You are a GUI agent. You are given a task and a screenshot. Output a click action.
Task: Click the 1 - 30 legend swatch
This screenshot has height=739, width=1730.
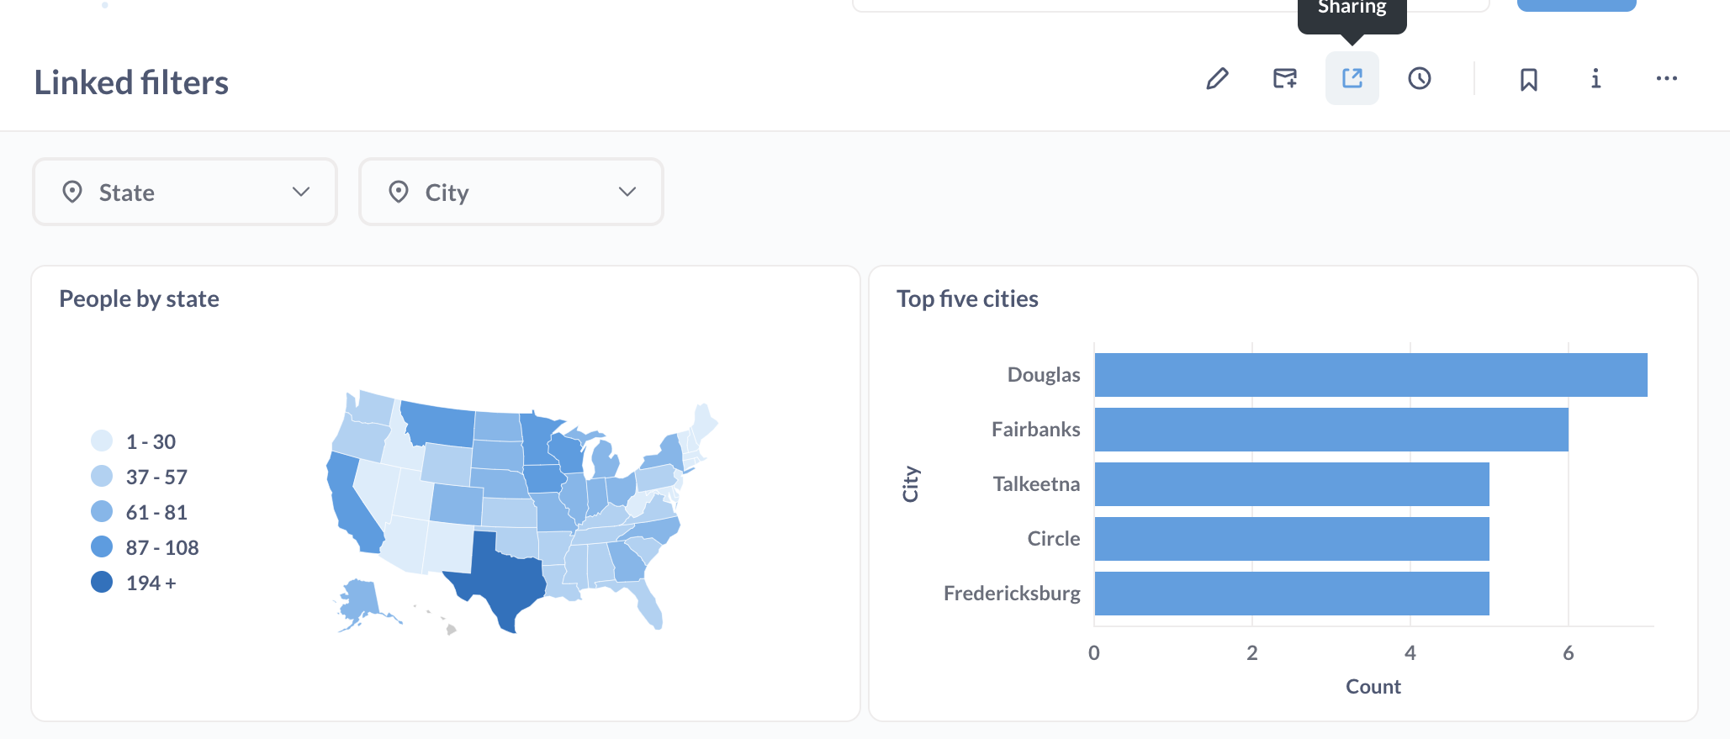click(102, 441)
